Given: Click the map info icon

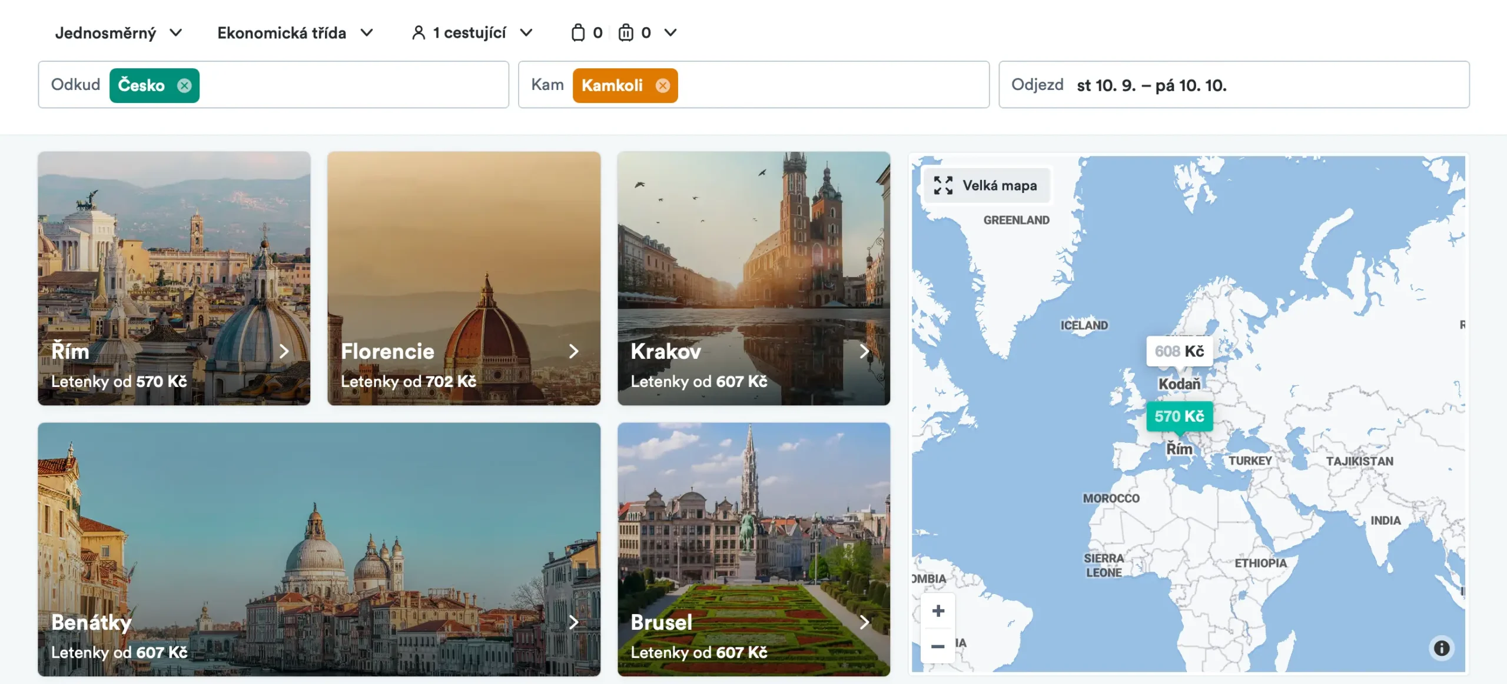Looking at the screenshot, I should [1441, 648].
